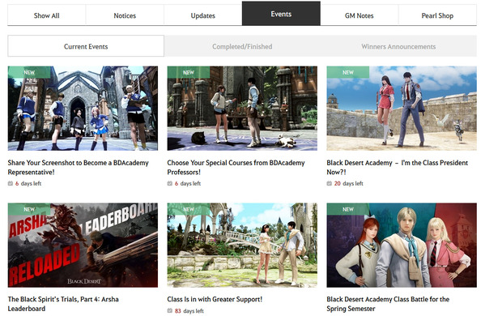The image size is (485, 316).
Task: Click '6 days left' under Professors event
Action: [x=188, y=183]
